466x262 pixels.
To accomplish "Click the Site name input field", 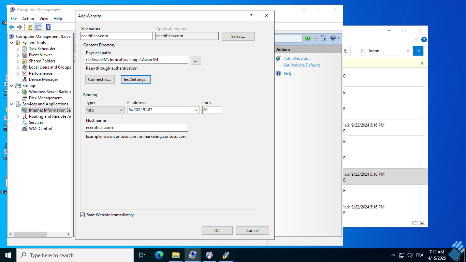I will point(116,36).
